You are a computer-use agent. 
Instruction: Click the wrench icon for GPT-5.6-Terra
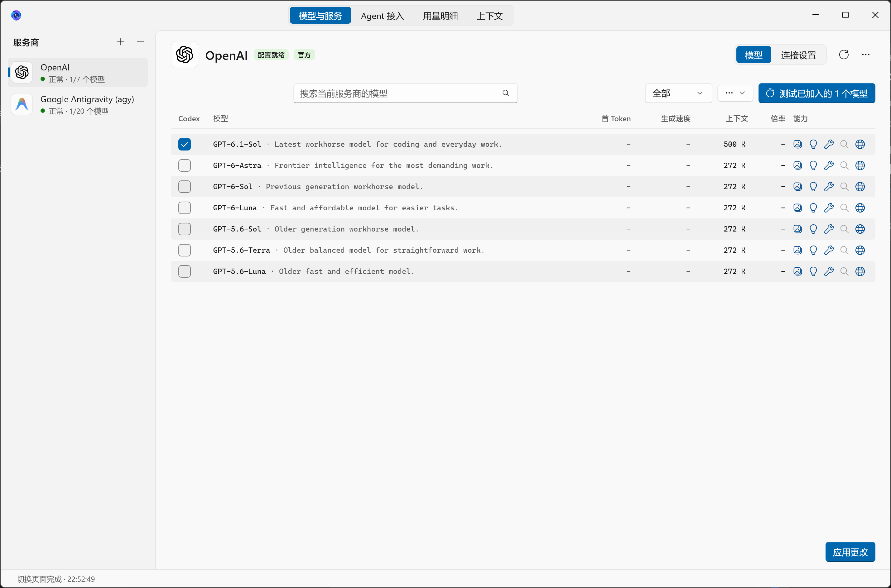[829, 250]
